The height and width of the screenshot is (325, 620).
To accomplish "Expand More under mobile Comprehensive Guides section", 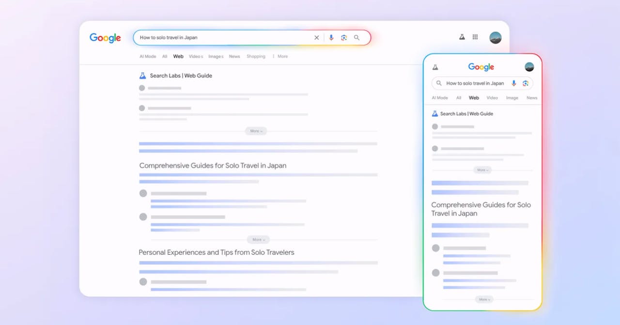I will click(x=484, y=299).
